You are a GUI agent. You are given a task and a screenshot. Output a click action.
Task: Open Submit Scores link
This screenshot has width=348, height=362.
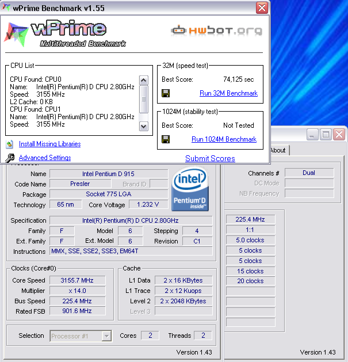[x=210, y=158]
